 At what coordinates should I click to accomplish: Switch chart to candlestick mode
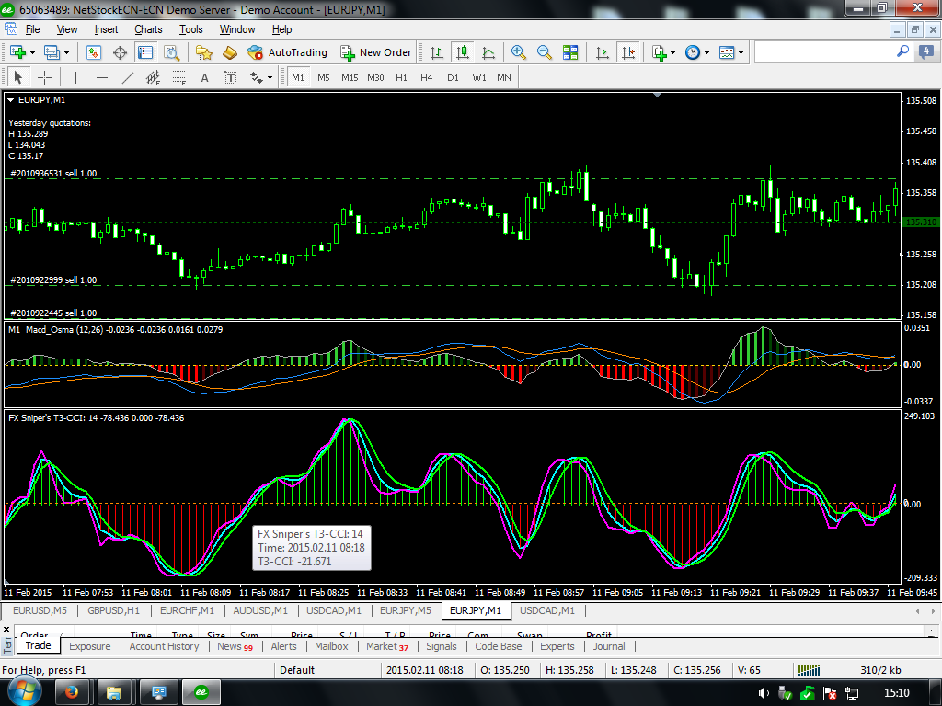pos(463,52)
